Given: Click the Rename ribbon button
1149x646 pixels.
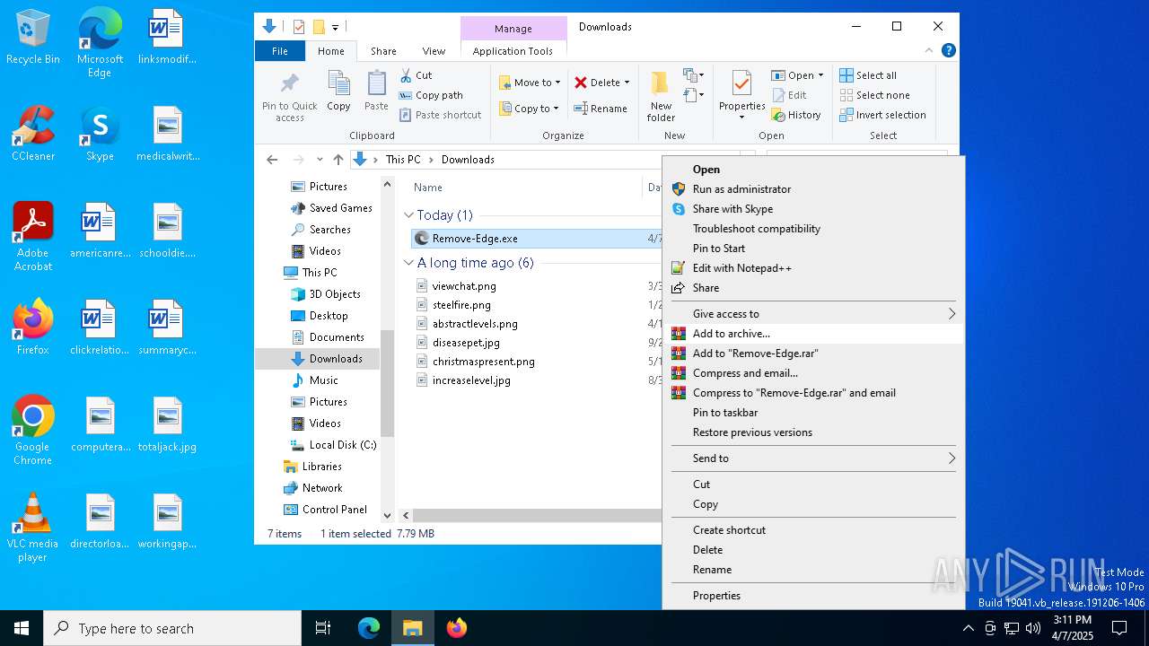Looking at the screenshot, I should pyautogui.click(x=601, y=109).
